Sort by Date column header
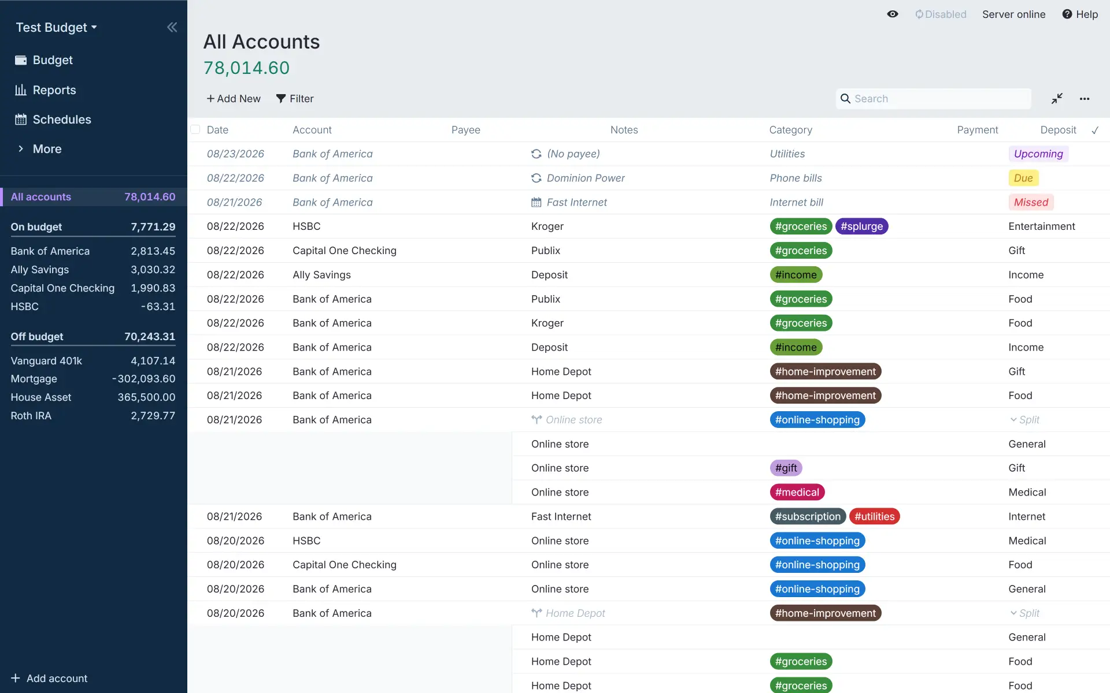Image resolution: width=1110 pixels, height=693 pixels. [x=217, y=130]
